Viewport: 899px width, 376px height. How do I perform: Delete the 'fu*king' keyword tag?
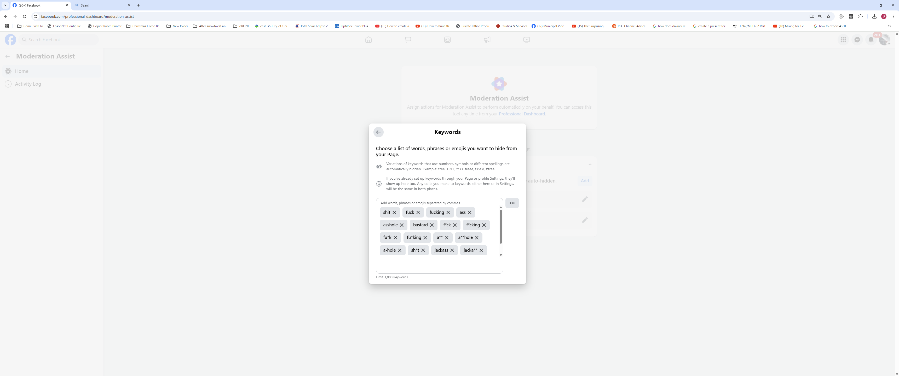[x=425, y=238]
